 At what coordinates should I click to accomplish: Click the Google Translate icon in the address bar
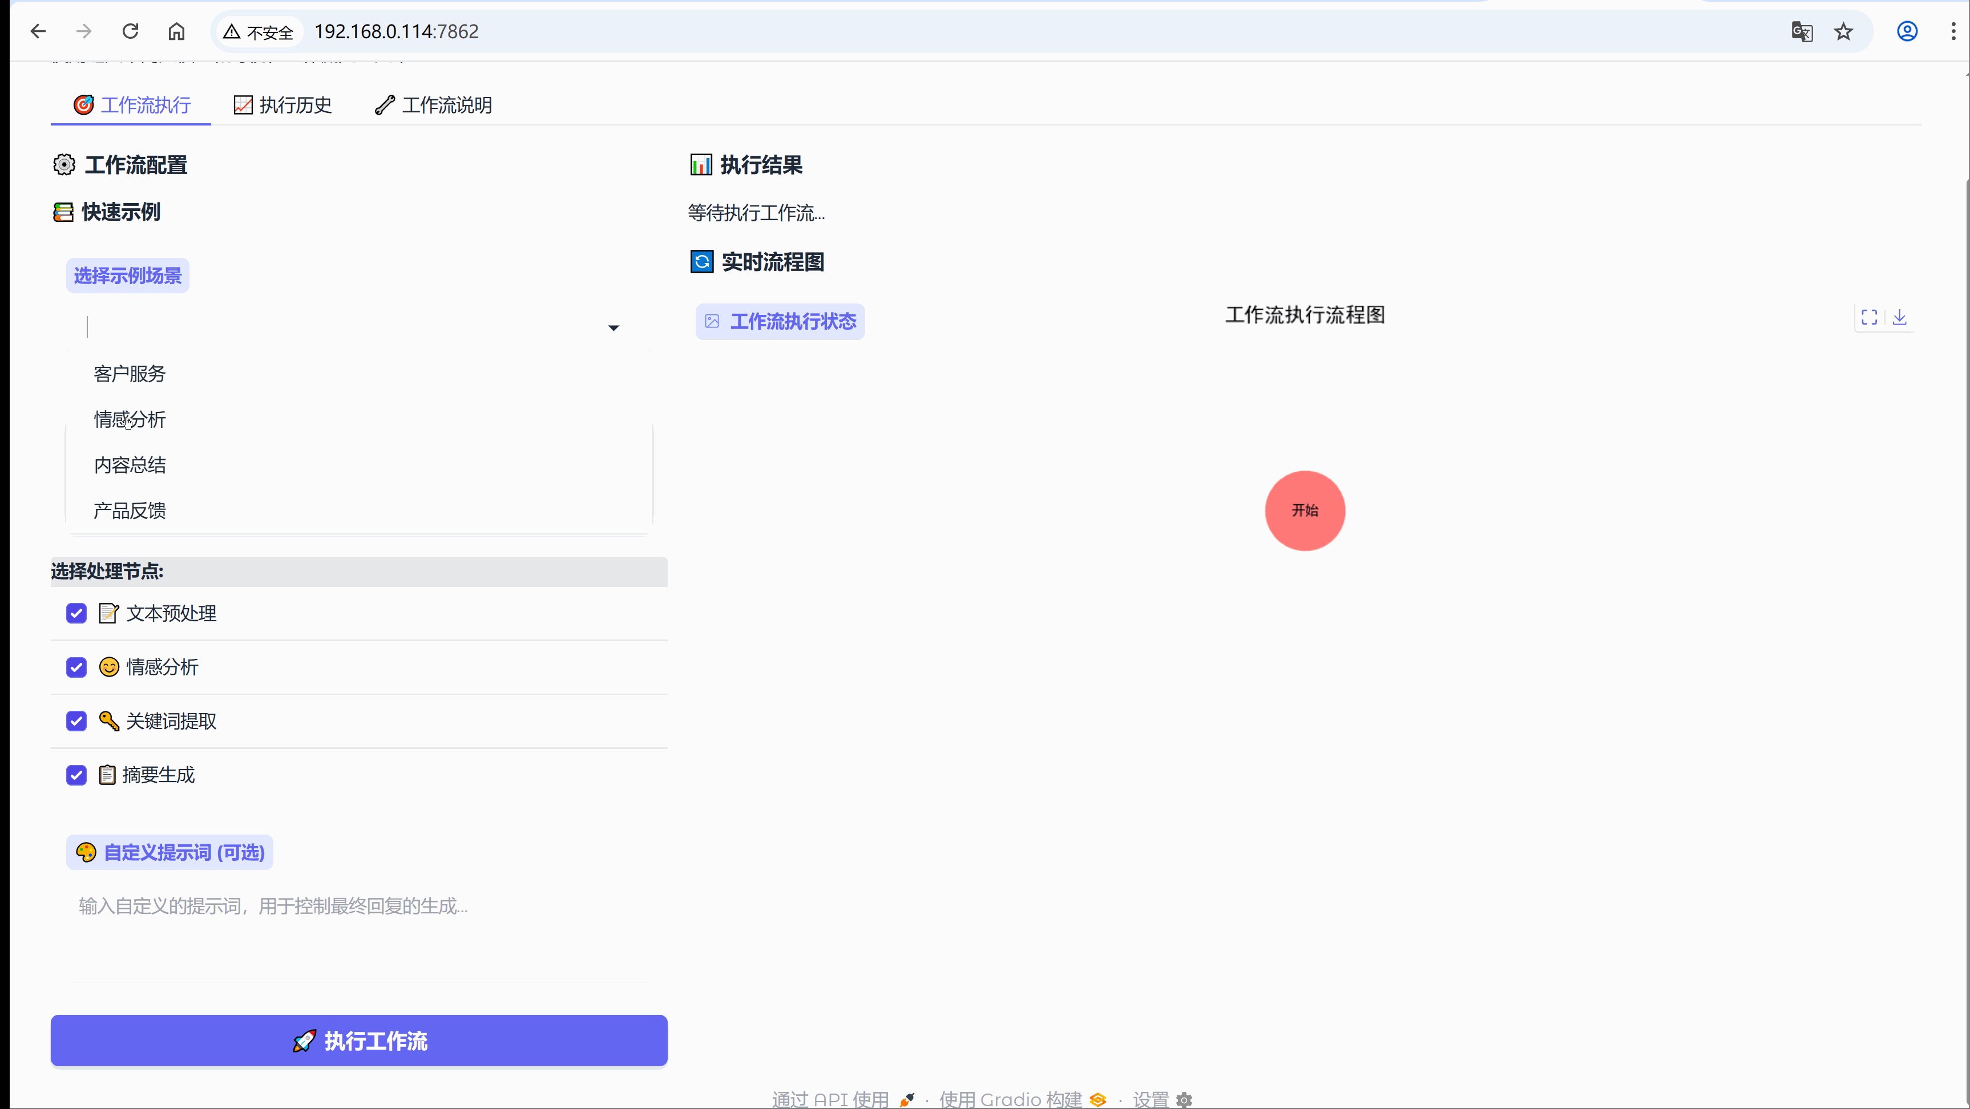[1803, 31]
